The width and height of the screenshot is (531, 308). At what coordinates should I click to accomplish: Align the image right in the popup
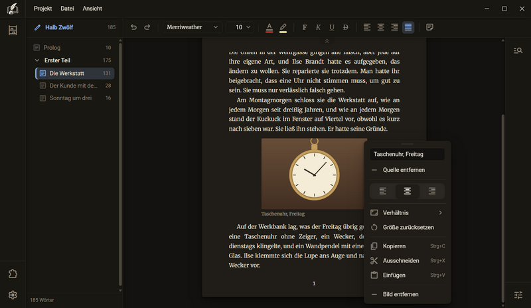[x=432, y=191]
